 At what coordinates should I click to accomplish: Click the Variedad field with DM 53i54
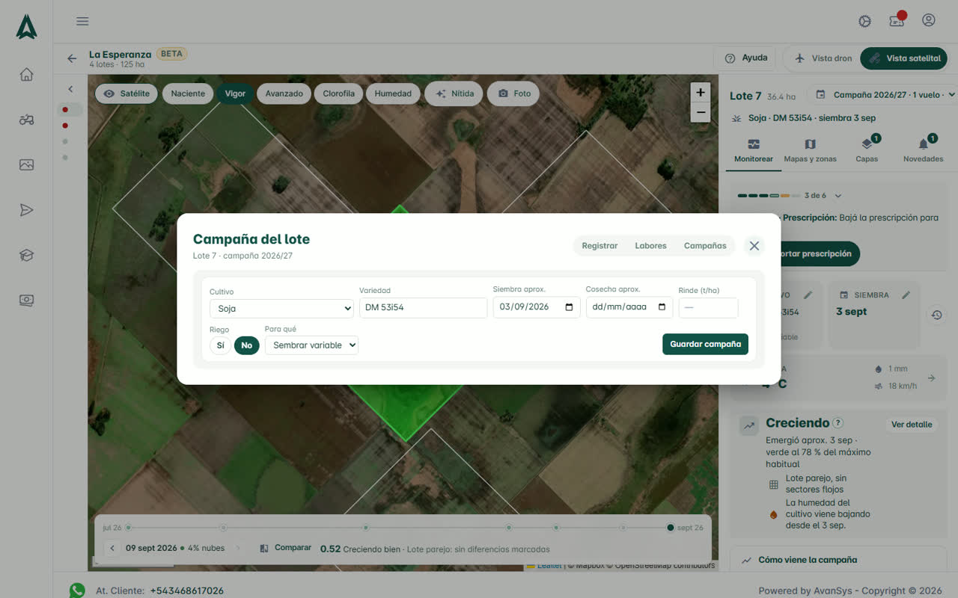[423, 308]
